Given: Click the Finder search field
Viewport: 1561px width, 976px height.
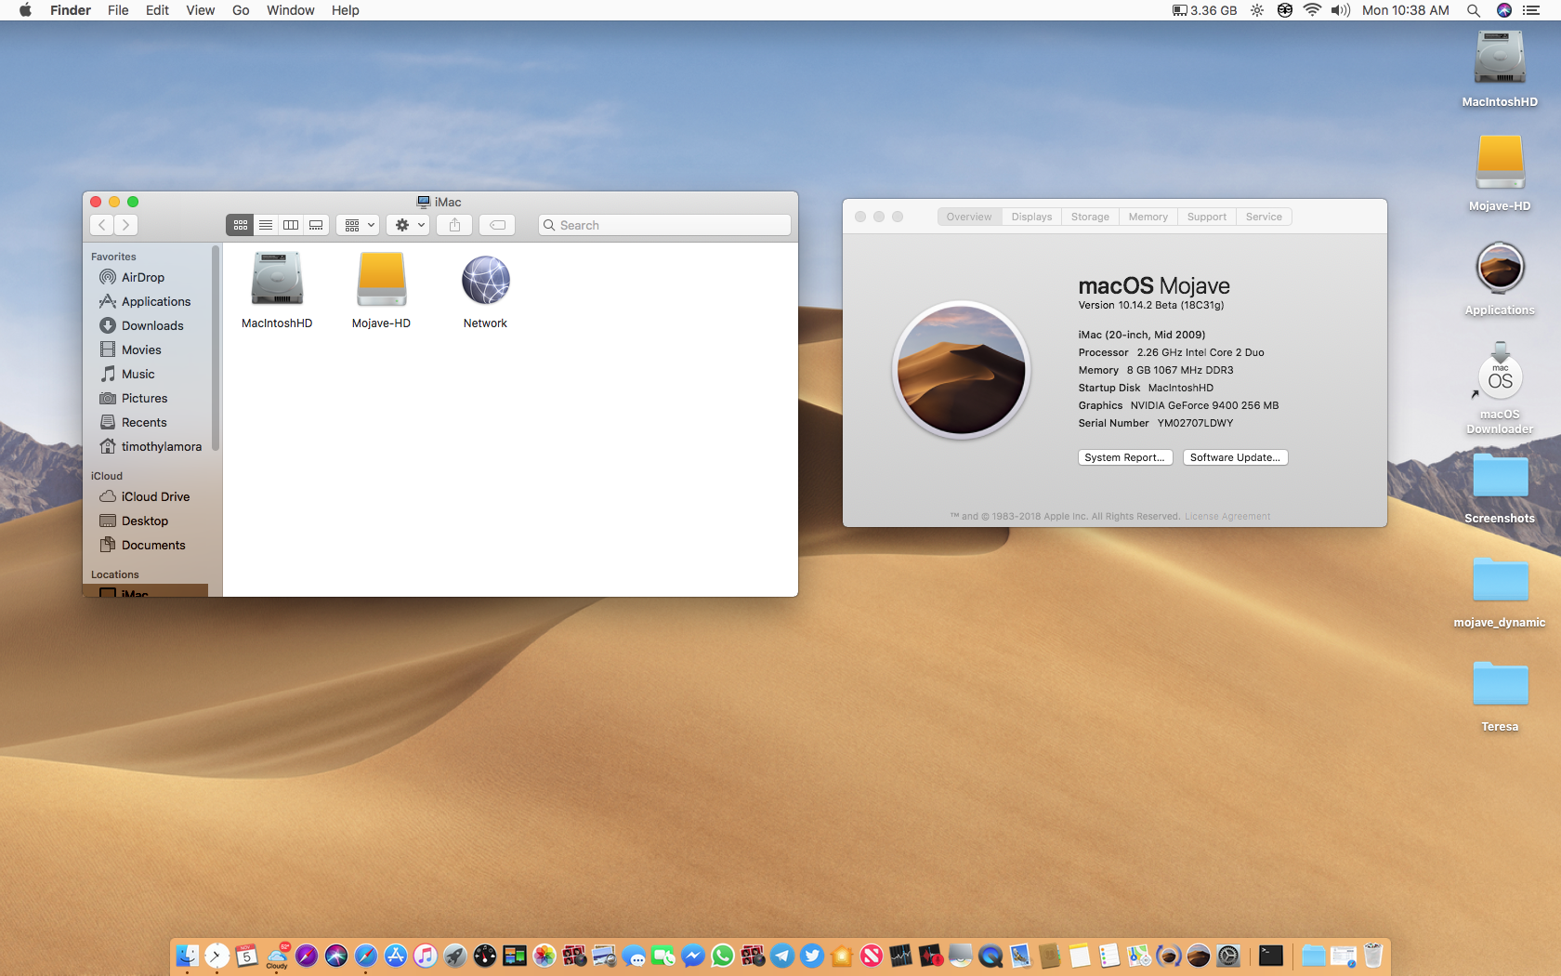Looking at the screenshot, I should coord(664,225).
